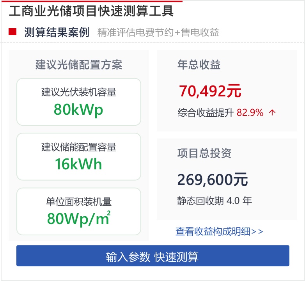305x281 pixels.
Task: Click the 静态回收期 4.0 年 text
Action: click(x=215, y=201)
